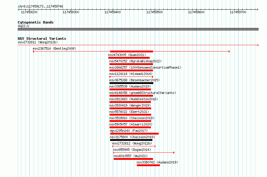Click the Cytogenetic Bands track heading

click(36, 22)
